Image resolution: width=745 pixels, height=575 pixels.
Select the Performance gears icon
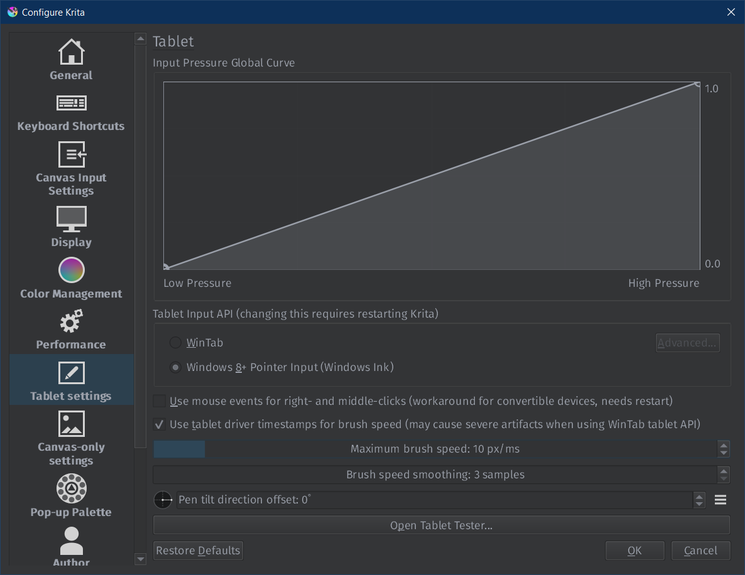click(71, 322)
